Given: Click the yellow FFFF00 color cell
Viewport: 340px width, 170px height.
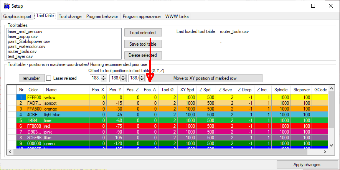Looking at the screenshot, I should 33,97.
